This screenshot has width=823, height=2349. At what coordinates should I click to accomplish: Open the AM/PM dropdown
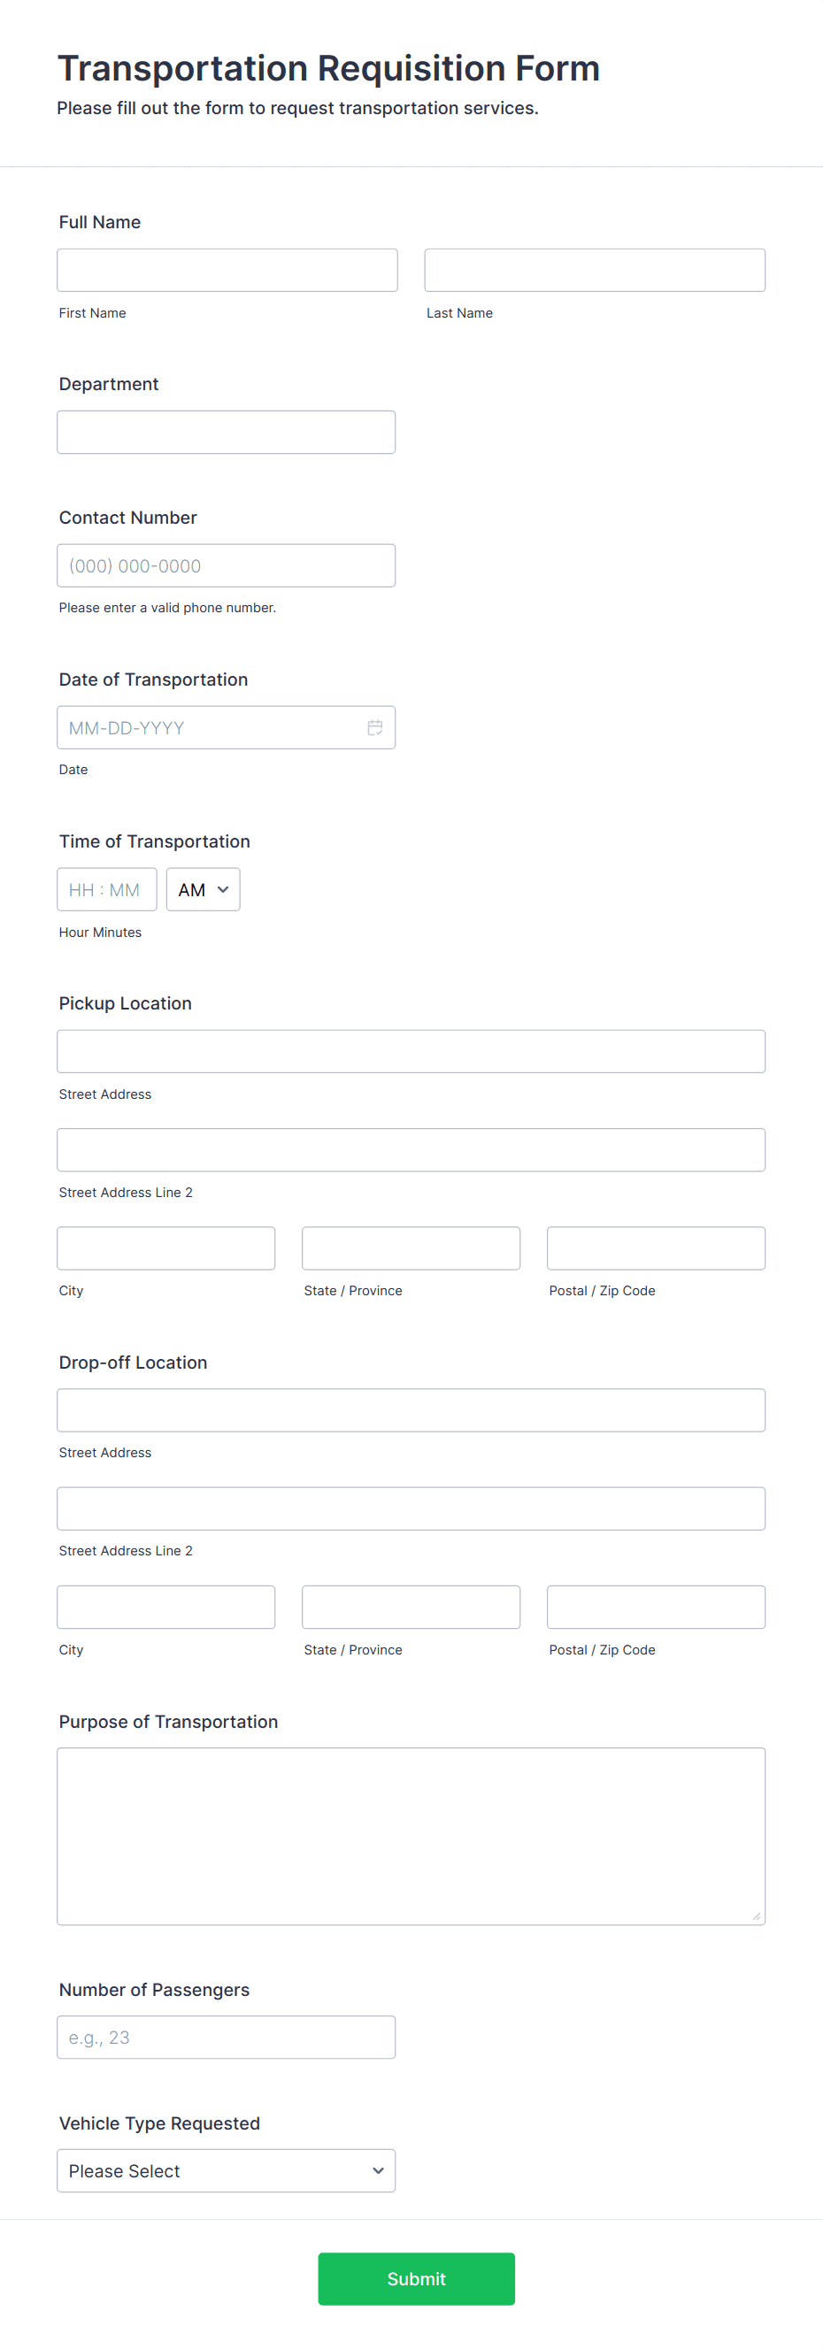pyautogui.click(x=204, y=889)
